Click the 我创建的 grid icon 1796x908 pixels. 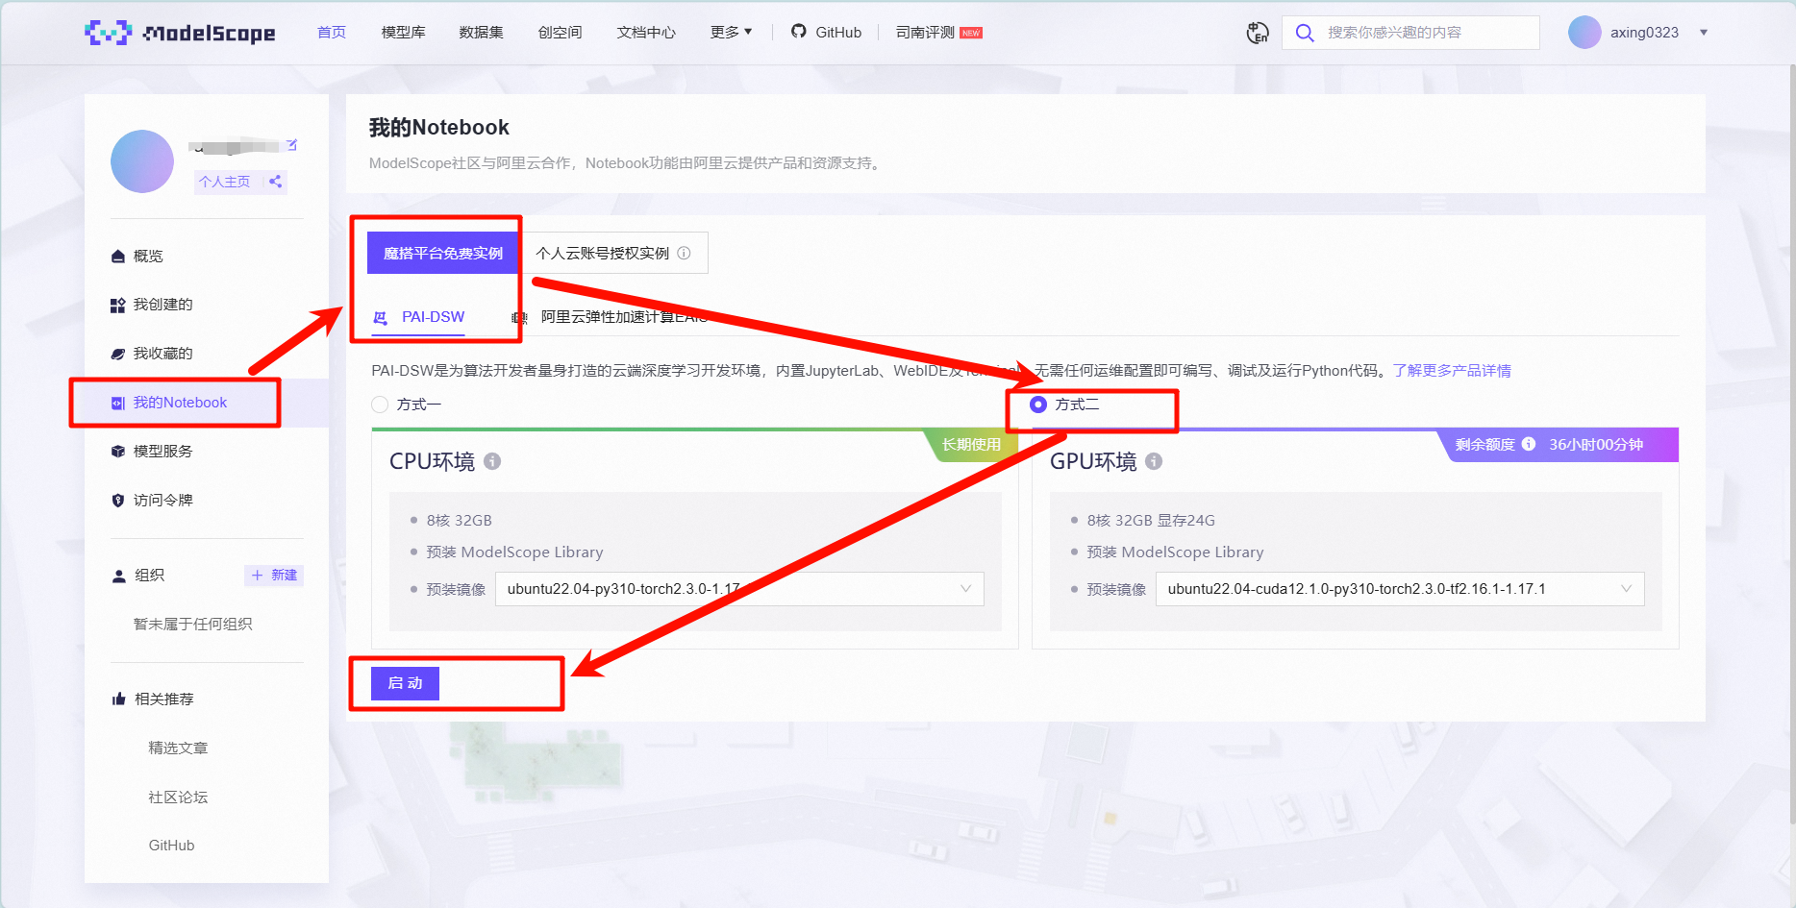pos(118,306)
